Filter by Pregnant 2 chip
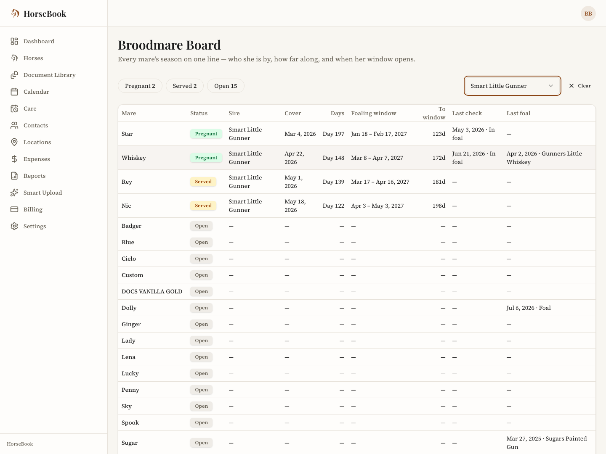 (140, 86)
